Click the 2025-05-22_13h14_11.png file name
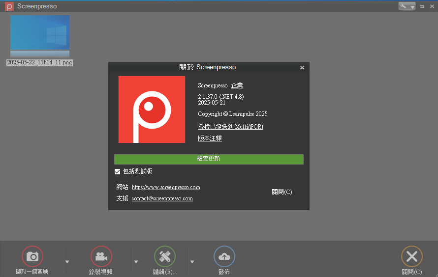Viewport: 438px width, 277px height. tap(39, 62)
